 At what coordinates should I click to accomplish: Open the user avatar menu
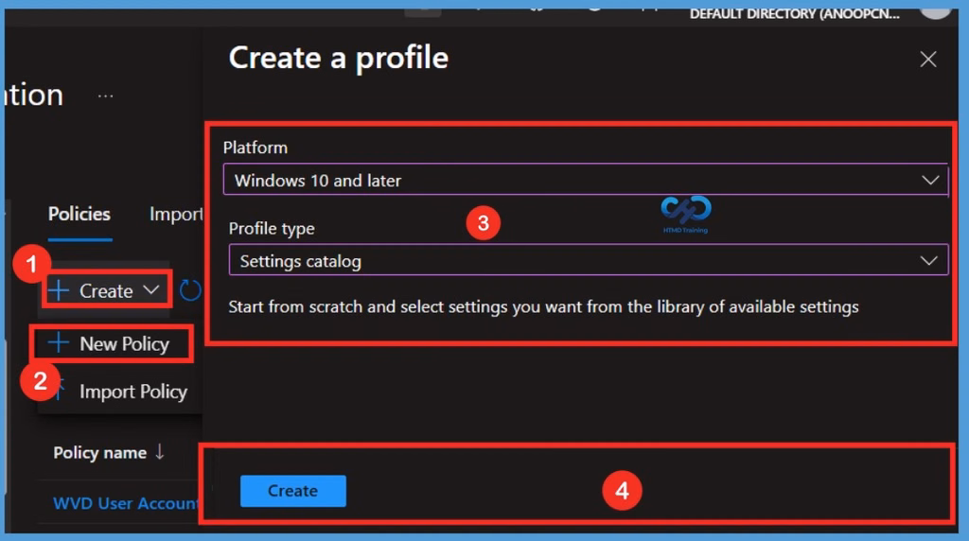click(x=935, y=10)
